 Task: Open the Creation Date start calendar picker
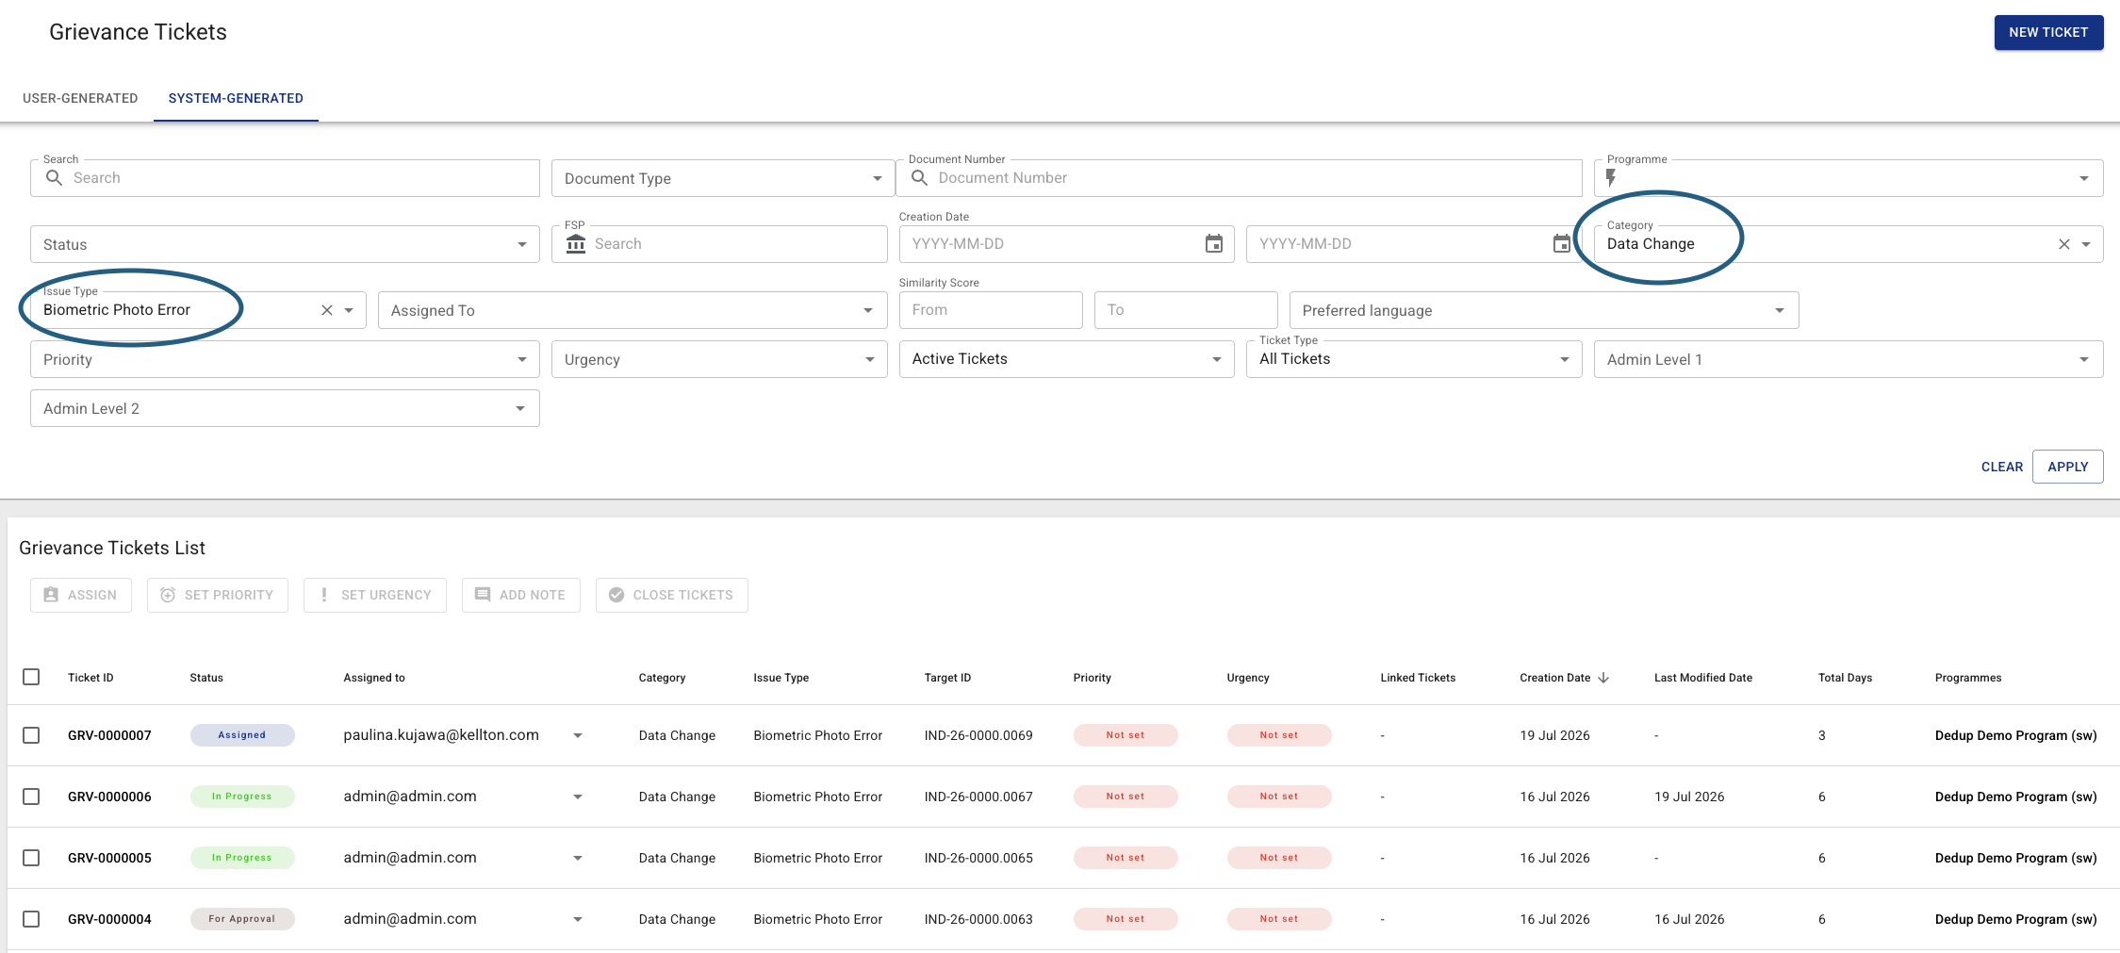click(x=1214, y=244)
